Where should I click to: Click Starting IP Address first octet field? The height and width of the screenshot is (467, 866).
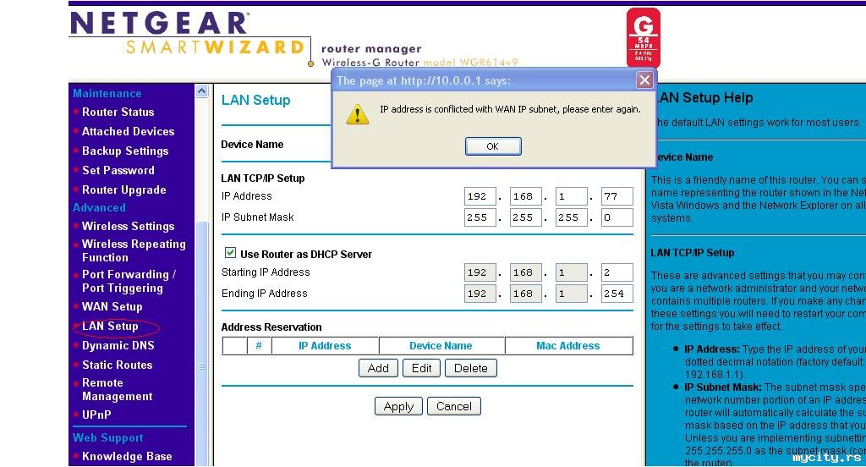pyautogui.click(x=480, y=272)
